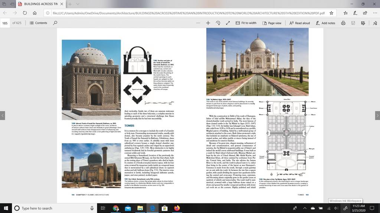Go to next page with right arrow
The width and height of the screenshot is (380, 213).
click(377, 115)
